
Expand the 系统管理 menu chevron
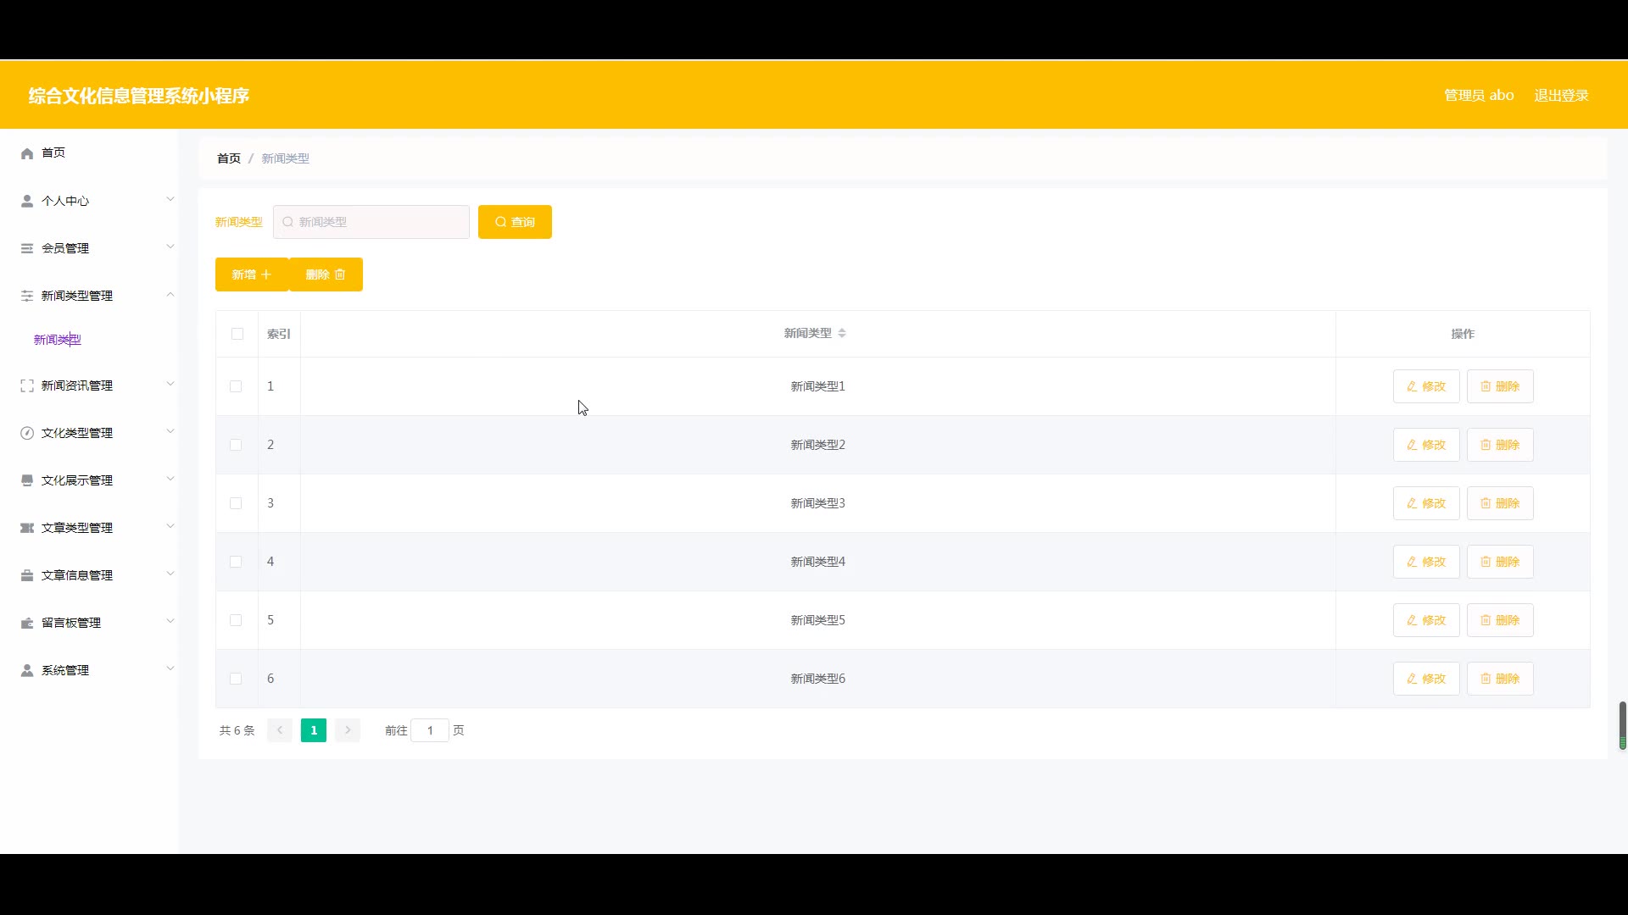[x=170, y=669]
